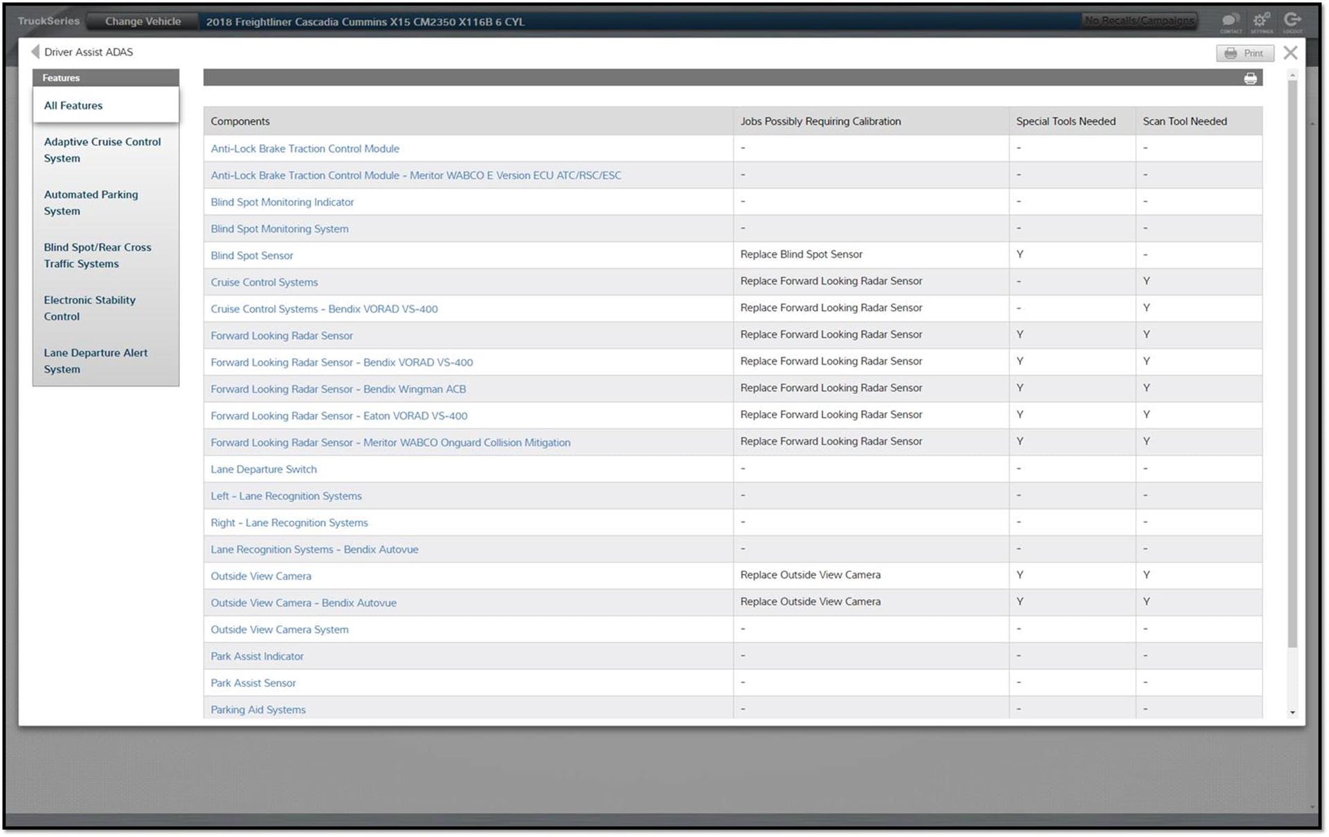Open Settings via the gear icon

click(1261, 20)
